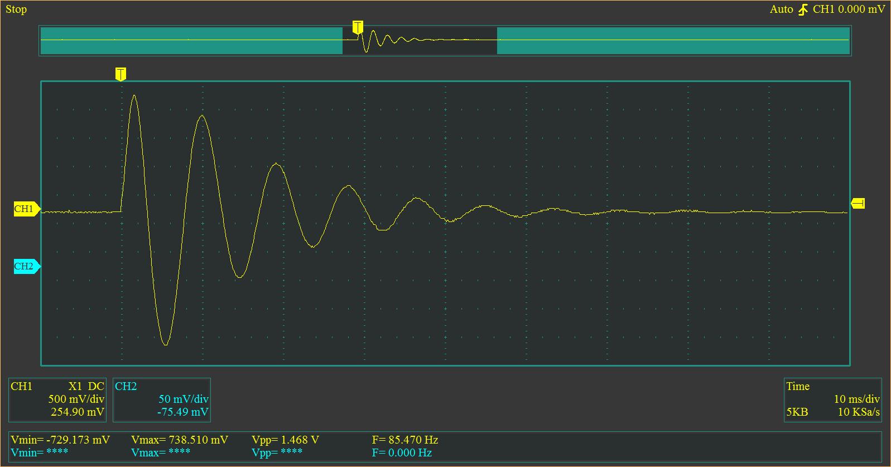Click the CH1 frequency 85.470 Hz measurement
The width and height of the screenshot is (891, 467).
click(405, 440)
